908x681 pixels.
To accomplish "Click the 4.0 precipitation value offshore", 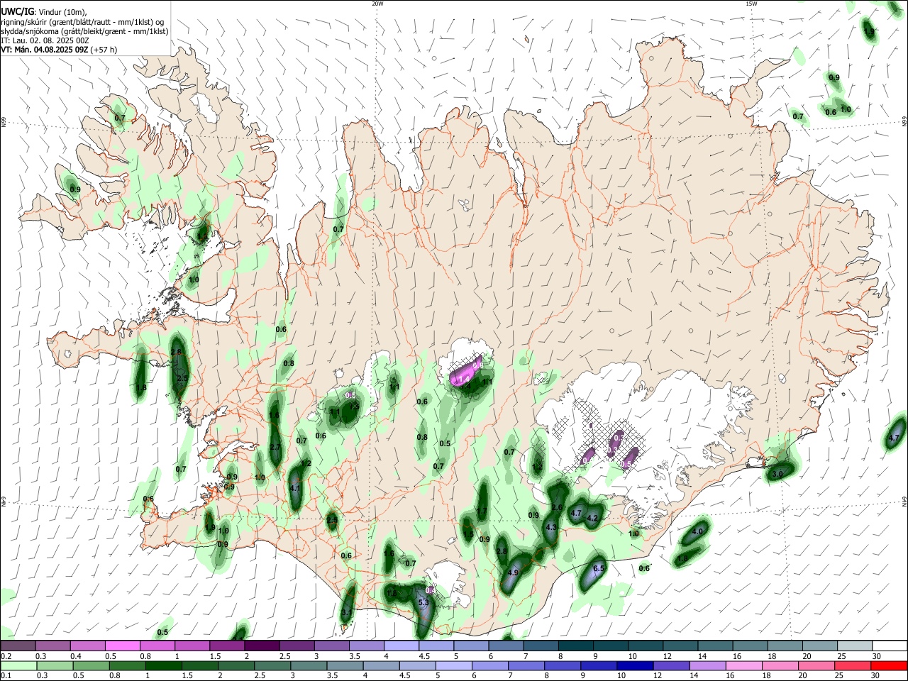I will point(697,531).
